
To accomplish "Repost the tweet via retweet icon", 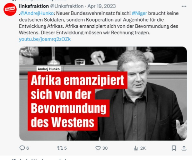I will pos(60,148).
